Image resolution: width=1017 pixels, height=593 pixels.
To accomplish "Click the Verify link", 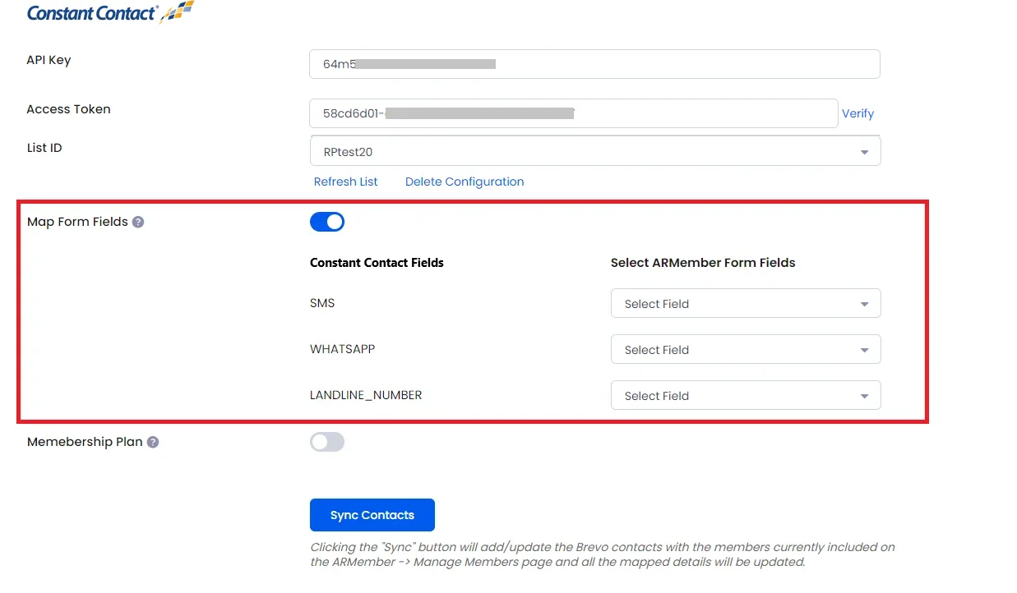I will [x=858, y=113].
